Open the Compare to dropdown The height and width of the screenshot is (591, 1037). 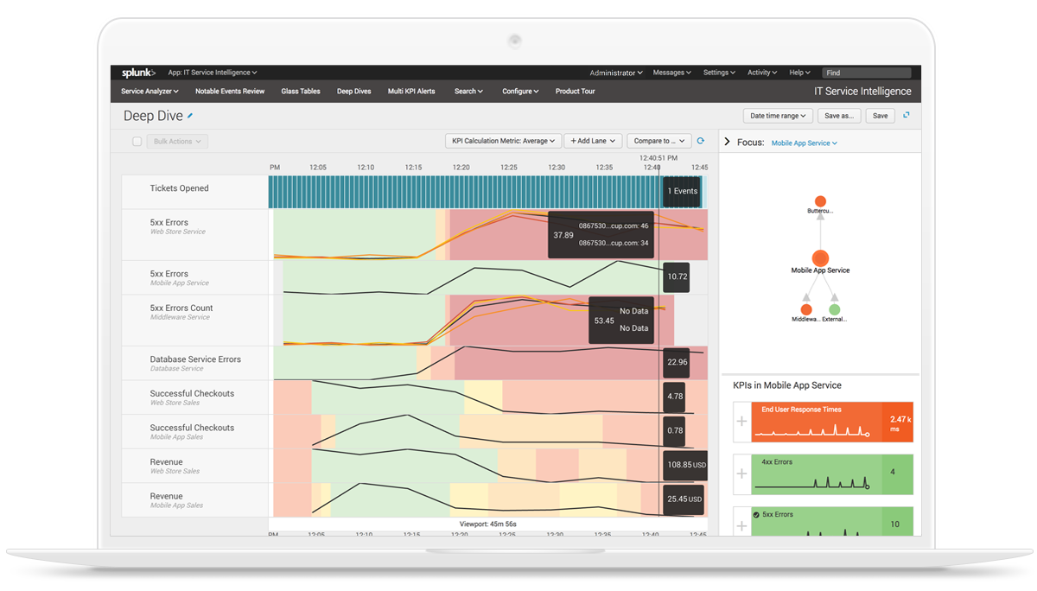[658, 140]
